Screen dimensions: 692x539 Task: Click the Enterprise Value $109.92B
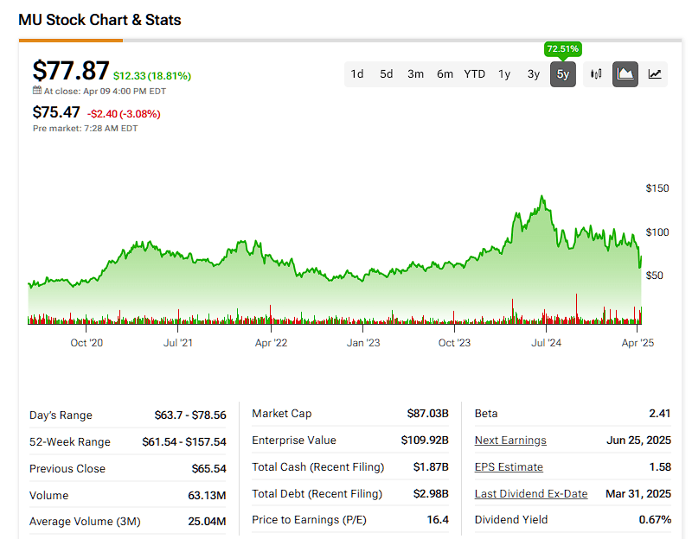point(425,441)
